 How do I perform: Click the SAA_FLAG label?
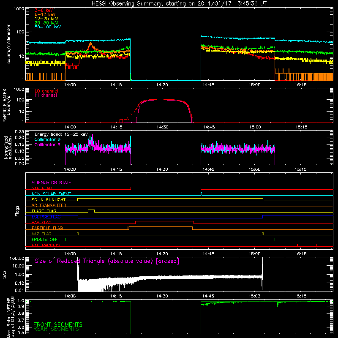(x=41, y=222)
